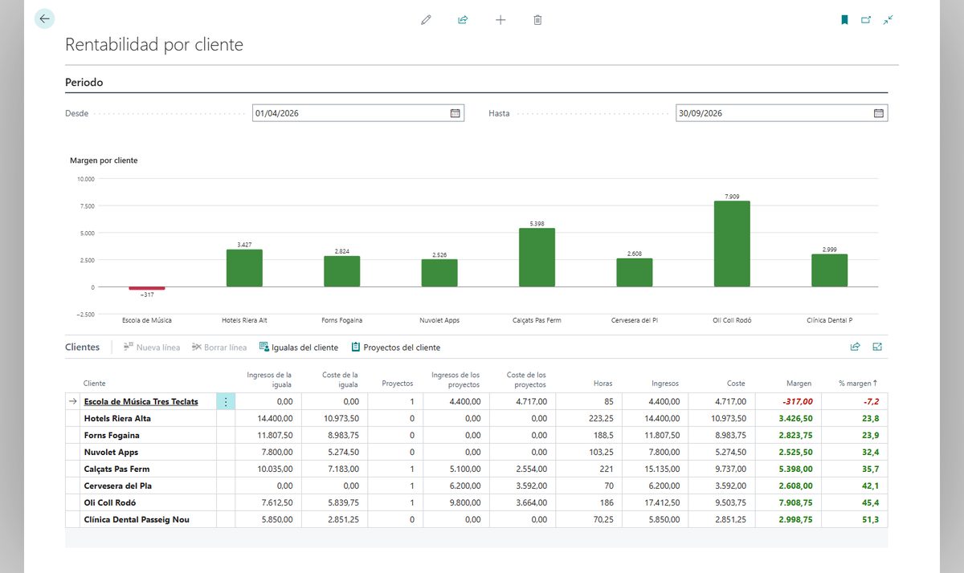Open Igualas del cliente

(299, 347)
